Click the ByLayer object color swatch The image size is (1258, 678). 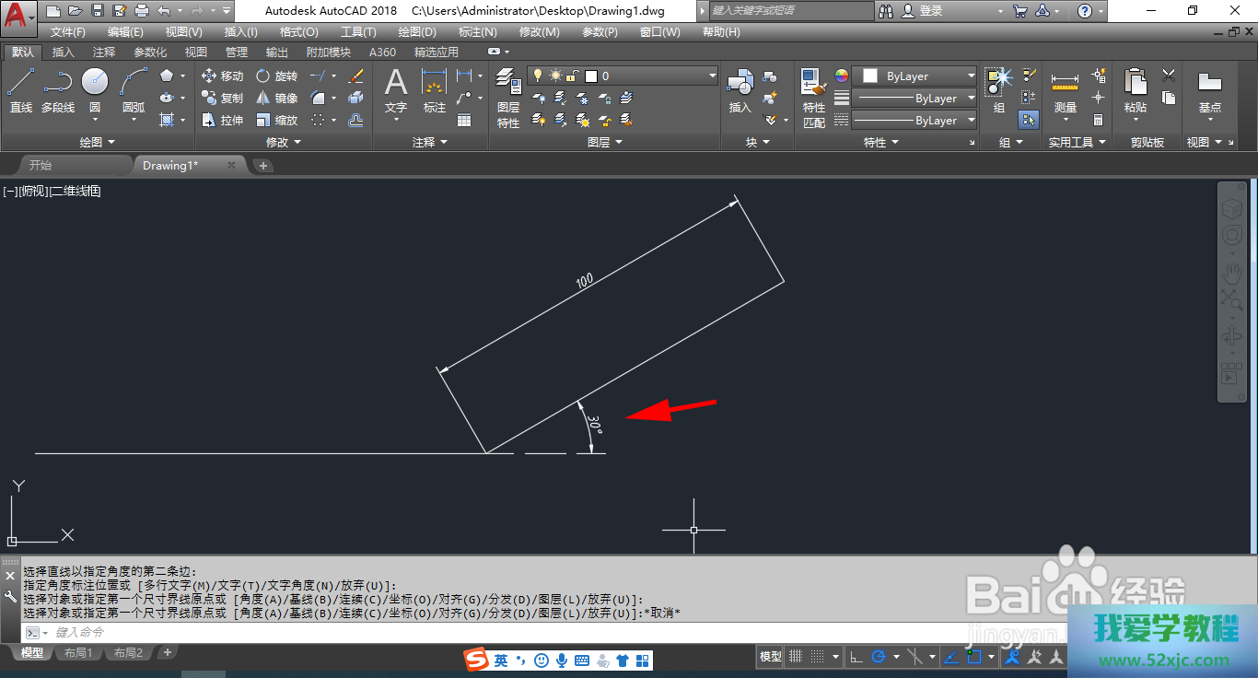(869, 76)
